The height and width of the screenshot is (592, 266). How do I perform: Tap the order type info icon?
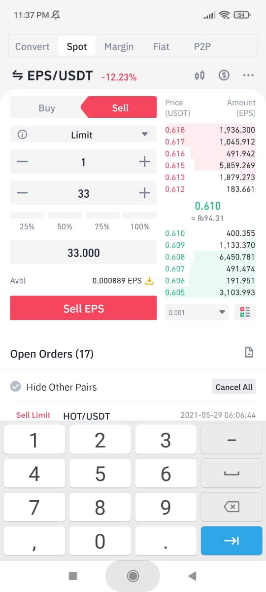click(22, 135)
